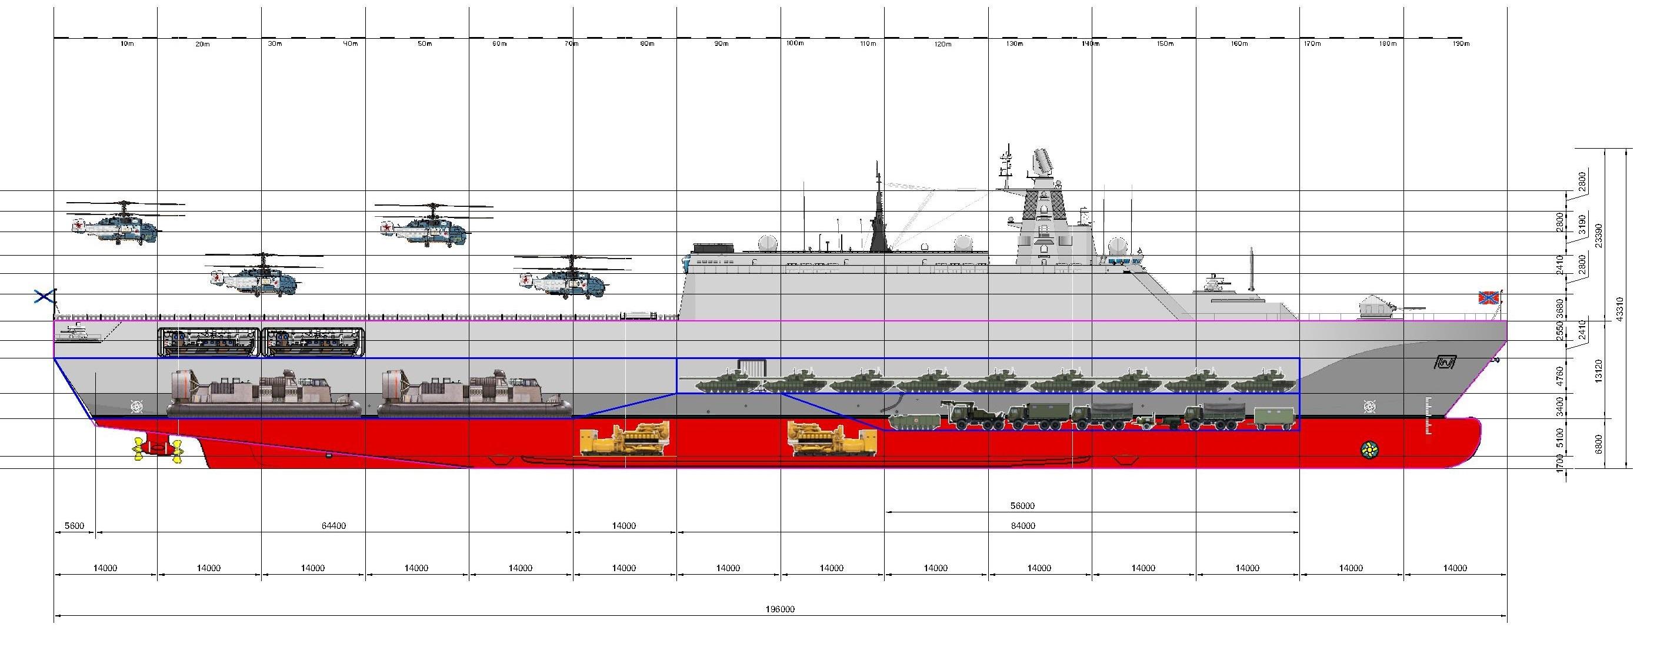This screenshot has height=654, width=1677.
Task: Click the 64400 dimension label
Action: (334, 525)
